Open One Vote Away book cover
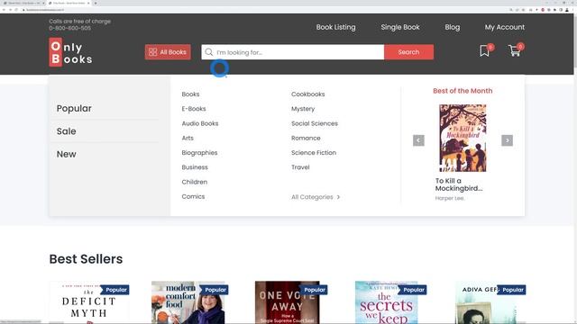Viewport: 577px width, 324px height. 287,302
